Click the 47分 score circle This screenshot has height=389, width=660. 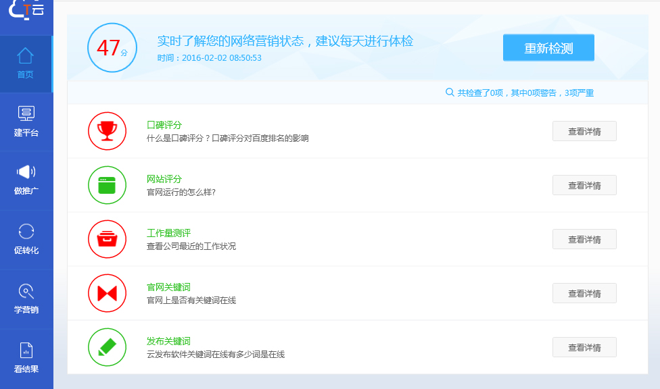(112, 48)
